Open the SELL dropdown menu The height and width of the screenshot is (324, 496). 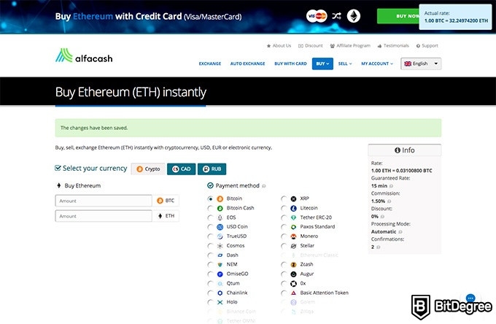[x=345, y=63]
